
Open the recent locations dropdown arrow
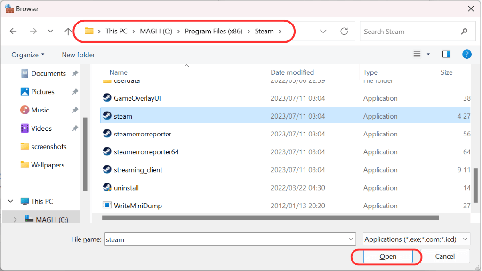[50, 32]
